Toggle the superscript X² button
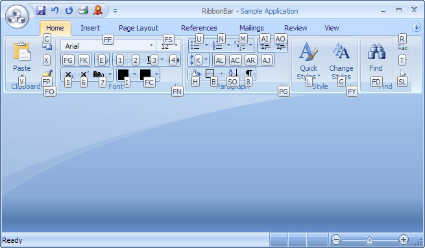This screenshot has height=248, width=425. click(84, 74)
